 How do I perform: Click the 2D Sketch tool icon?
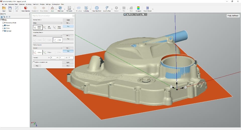tap(69, 8)
